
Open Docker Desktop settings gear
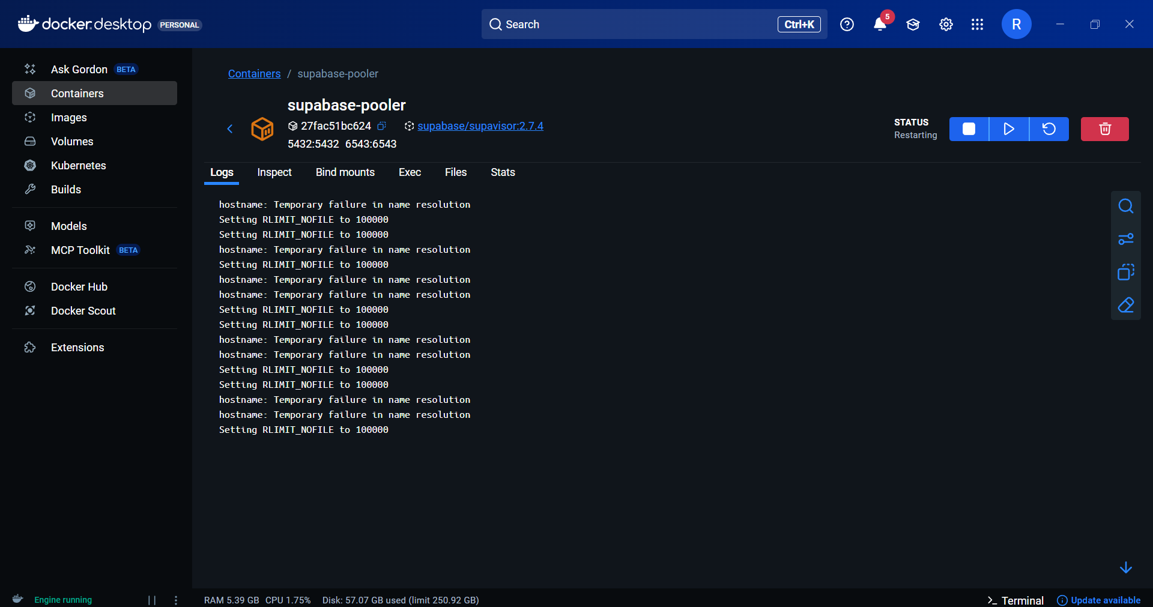tap(945, 25)
